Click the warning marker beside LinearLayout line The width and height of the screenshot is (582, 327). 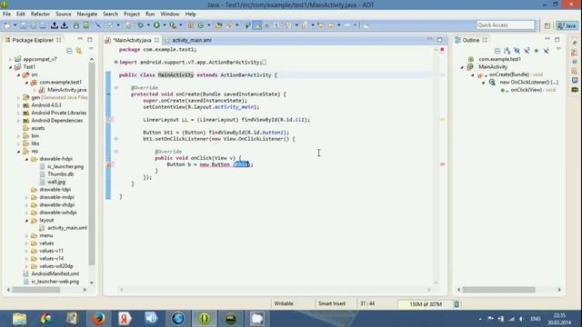109,119
